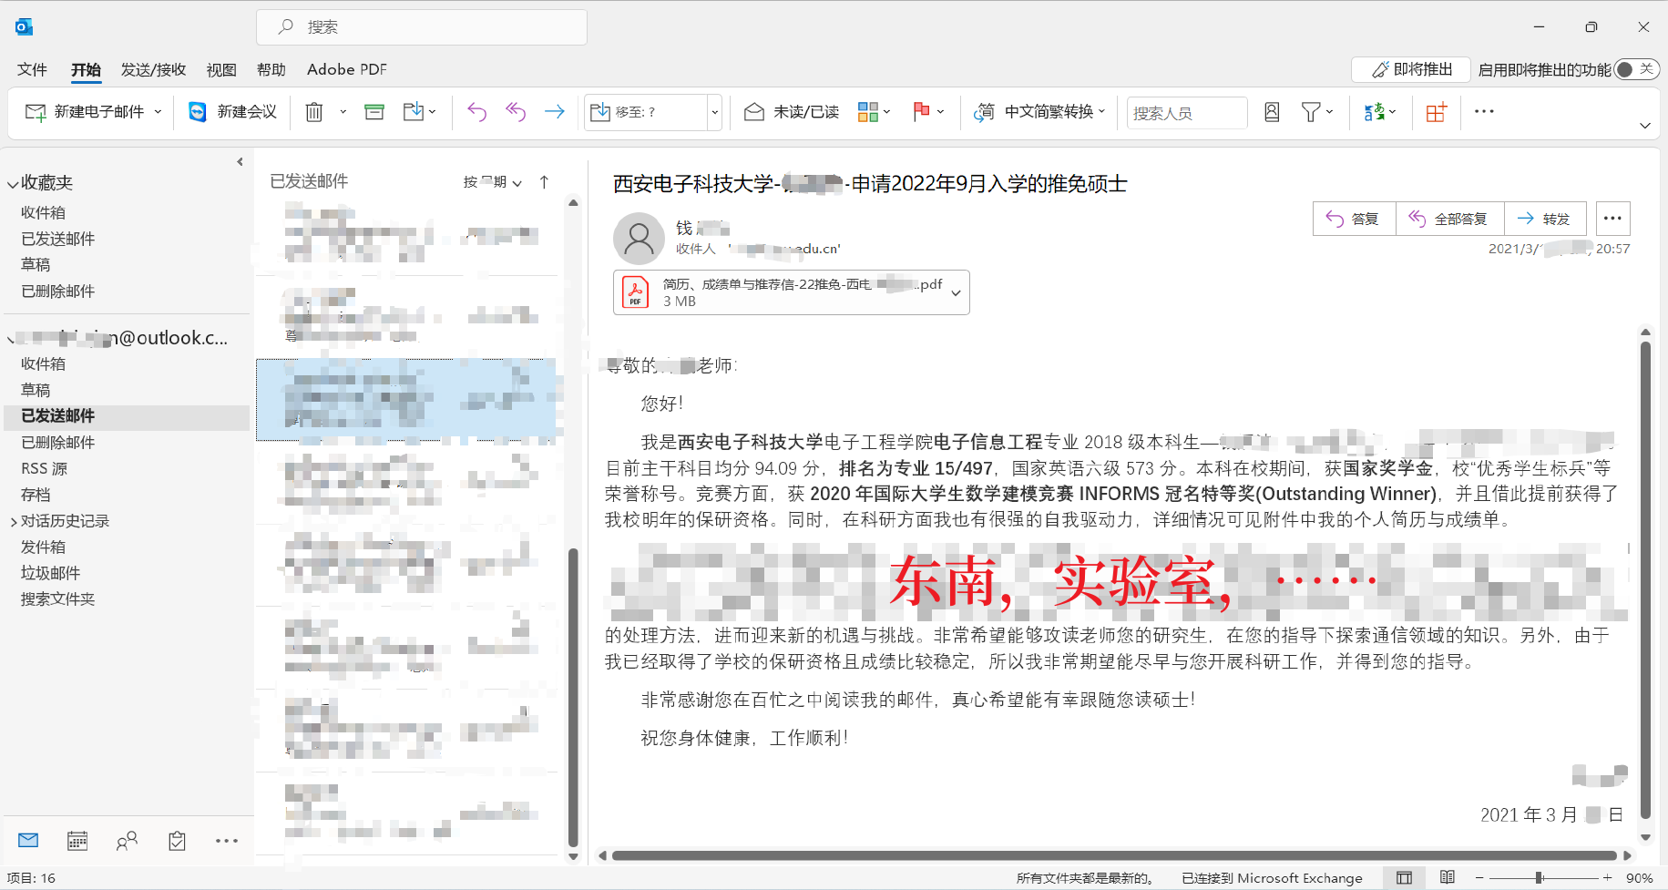Viewport: 1668px width, 890px height.
Task: Toggle the upcoming features switch on
Action: point(1635,69)
